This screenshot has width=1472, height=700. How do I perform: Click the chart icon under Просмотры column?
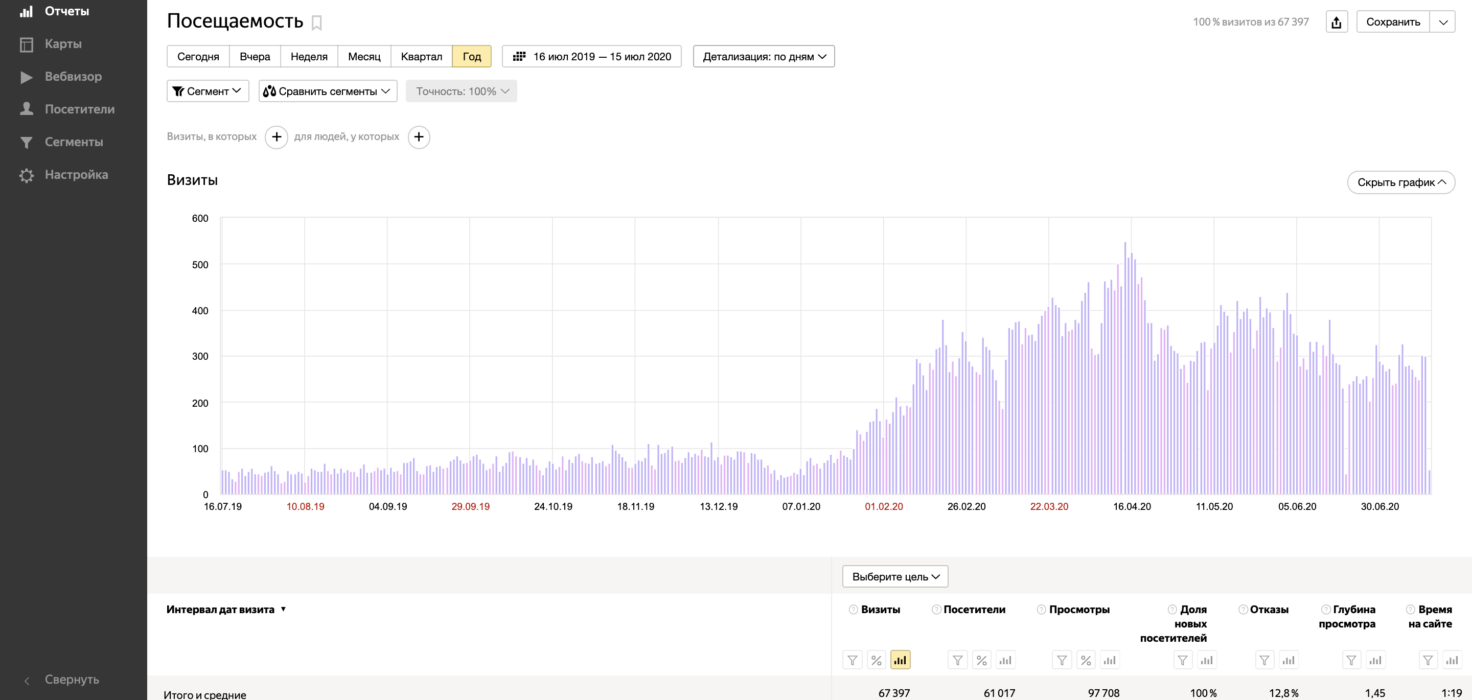point(1109,660)
